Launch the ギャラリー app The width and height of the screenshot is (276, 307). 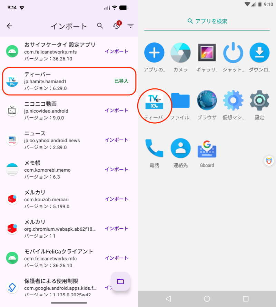coord(207,52)
